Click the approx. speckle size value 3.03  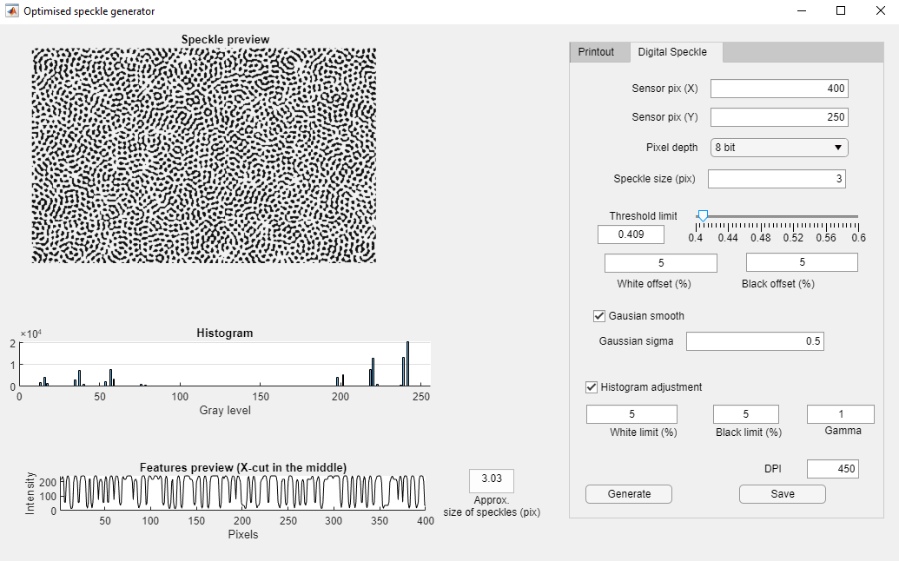click(x=492, y=481)
